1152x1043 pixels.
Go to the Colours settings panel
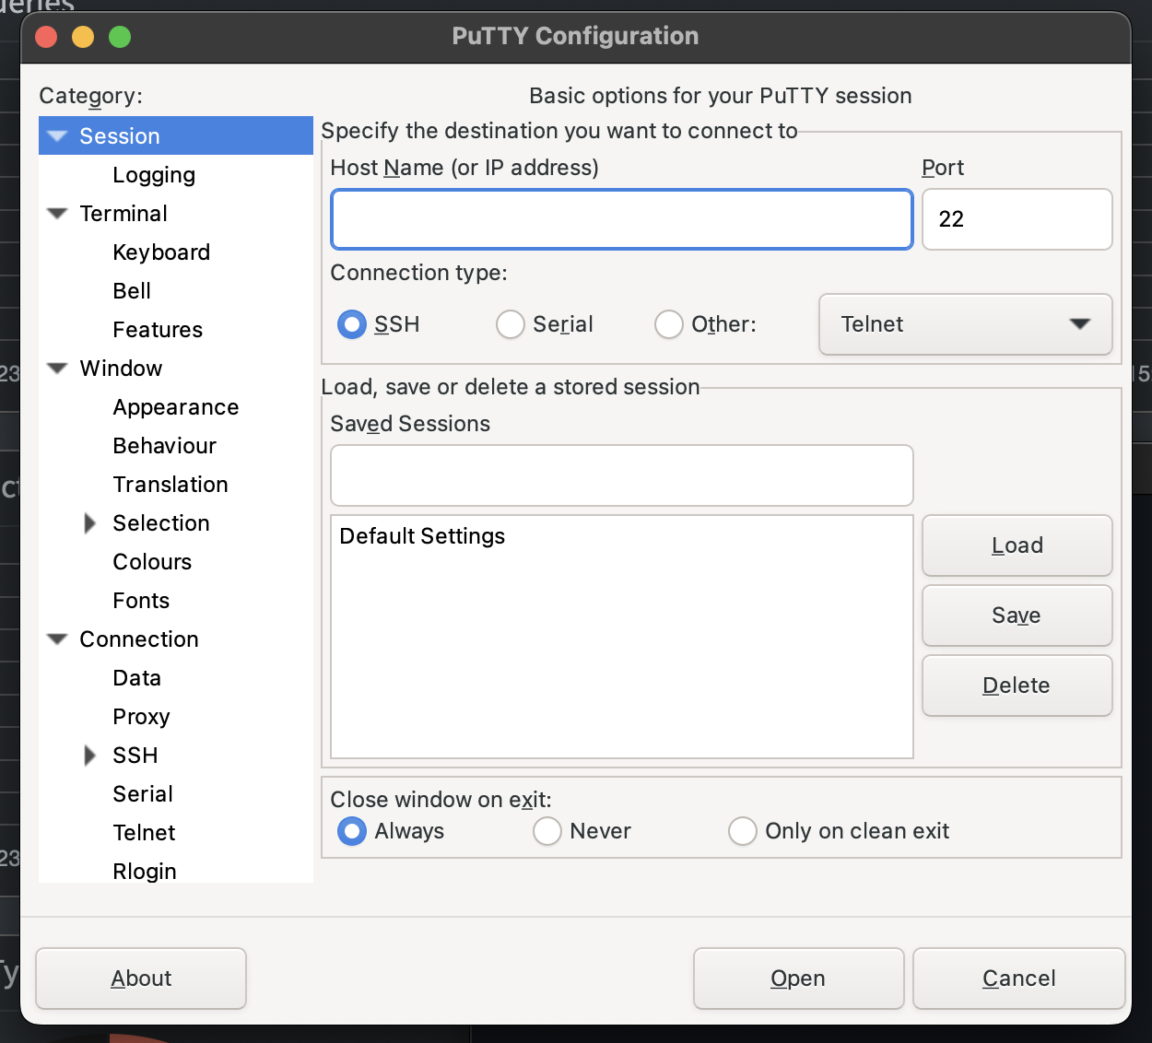tap(152, 562)
